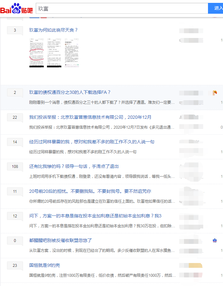This screenshot has height=286, width=223.
Task: Click summary text 刚刚看到一个消息，债权通百分之三十
Action: (x=102, y=102)
